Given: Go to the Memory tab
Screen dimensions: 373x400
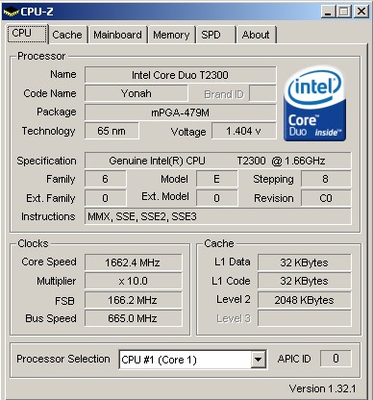Looking at the screenshot, I should pos(171,35).
